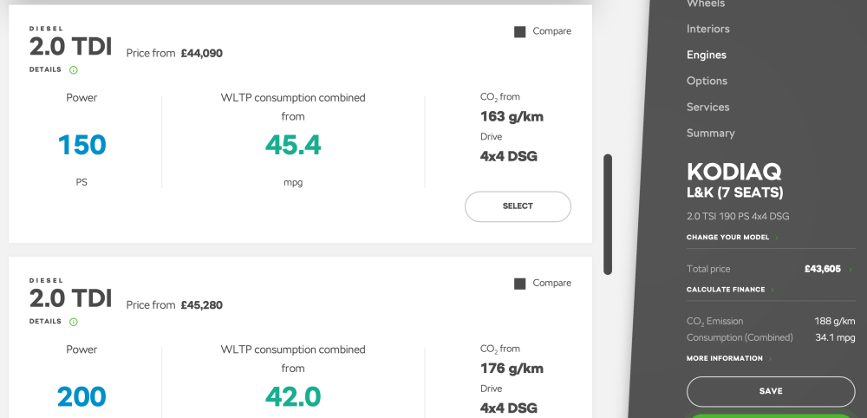Screen dimensions: 867x418
Task: Click price £45,280 text
Action: tap(202, 305)
